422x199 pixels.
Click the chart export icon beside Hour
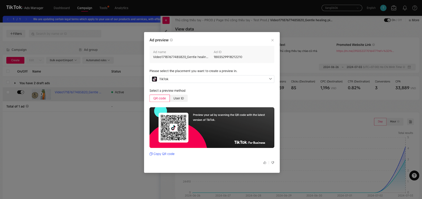pyautogui.click(x=410, y=122)
